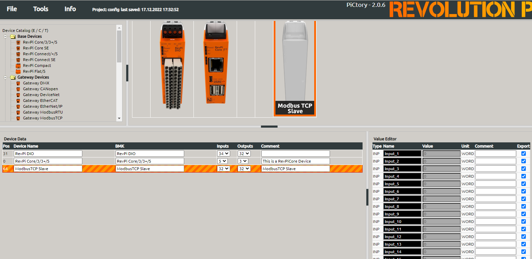532x259 pixels.
Task: Select the Gateway EtherCAT tree entry
Action: (x=40, y=101)
